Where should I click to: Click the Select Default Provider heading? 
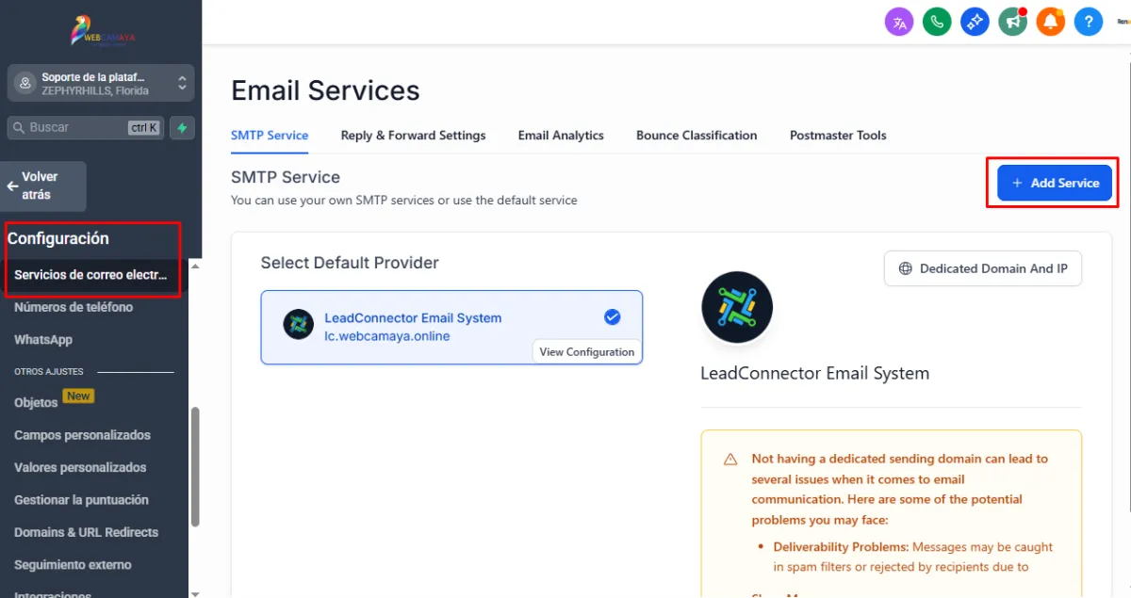[x=350, y=263]
